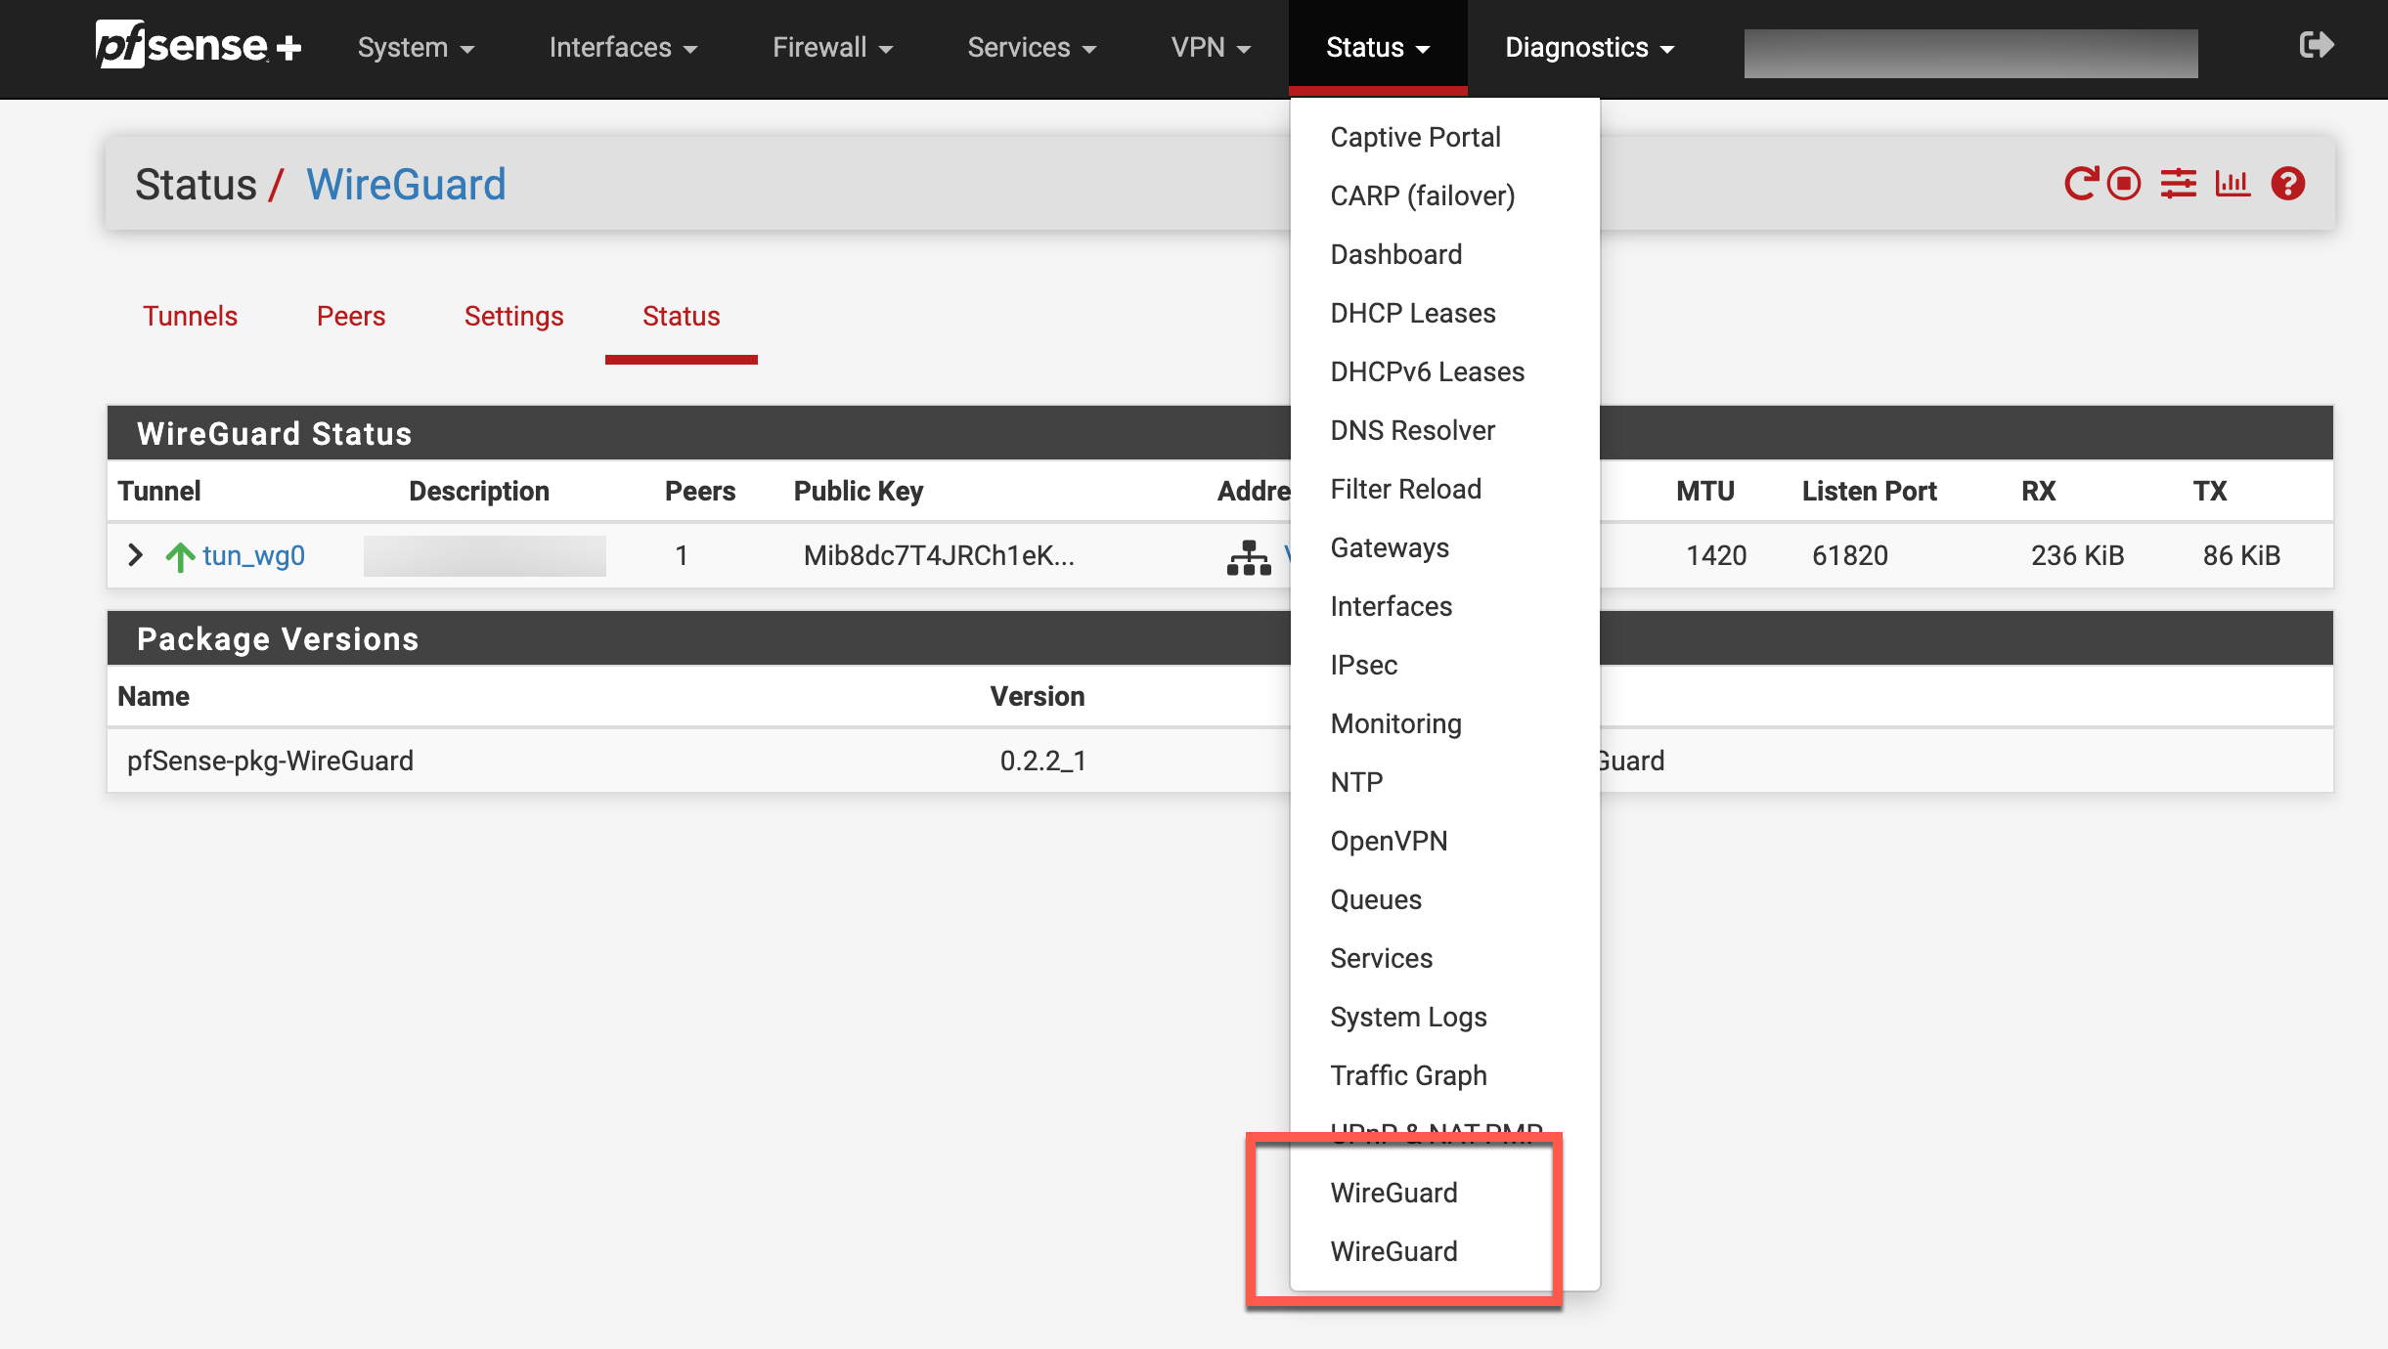2388x1349 pixels.
Task: Click the blurred description cell of tun_wg0
Action: point(484,555)
